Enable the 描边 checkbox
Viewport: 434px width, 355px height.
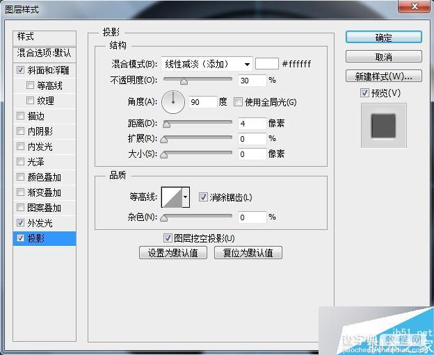20,115
